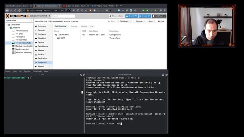Open the Firefox hamburger menu
This screenshot has height=137, width=244.
(x=165, y=10)
